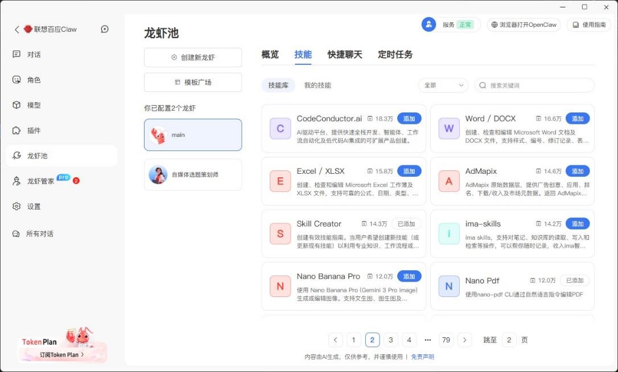The height and width of the screenshot is (372, 618).
Task: Go back using the left chevron arrow
Action: [x=17, y=30]
